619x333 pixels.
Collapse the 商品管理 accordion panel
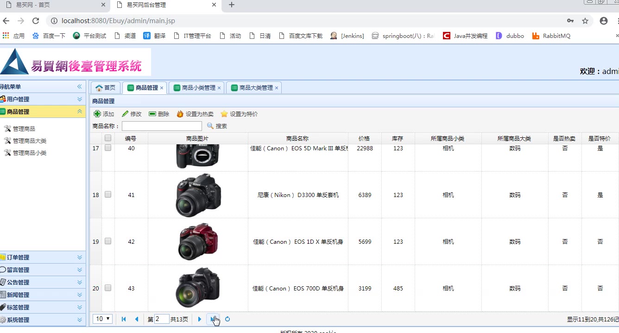[43, 111]
